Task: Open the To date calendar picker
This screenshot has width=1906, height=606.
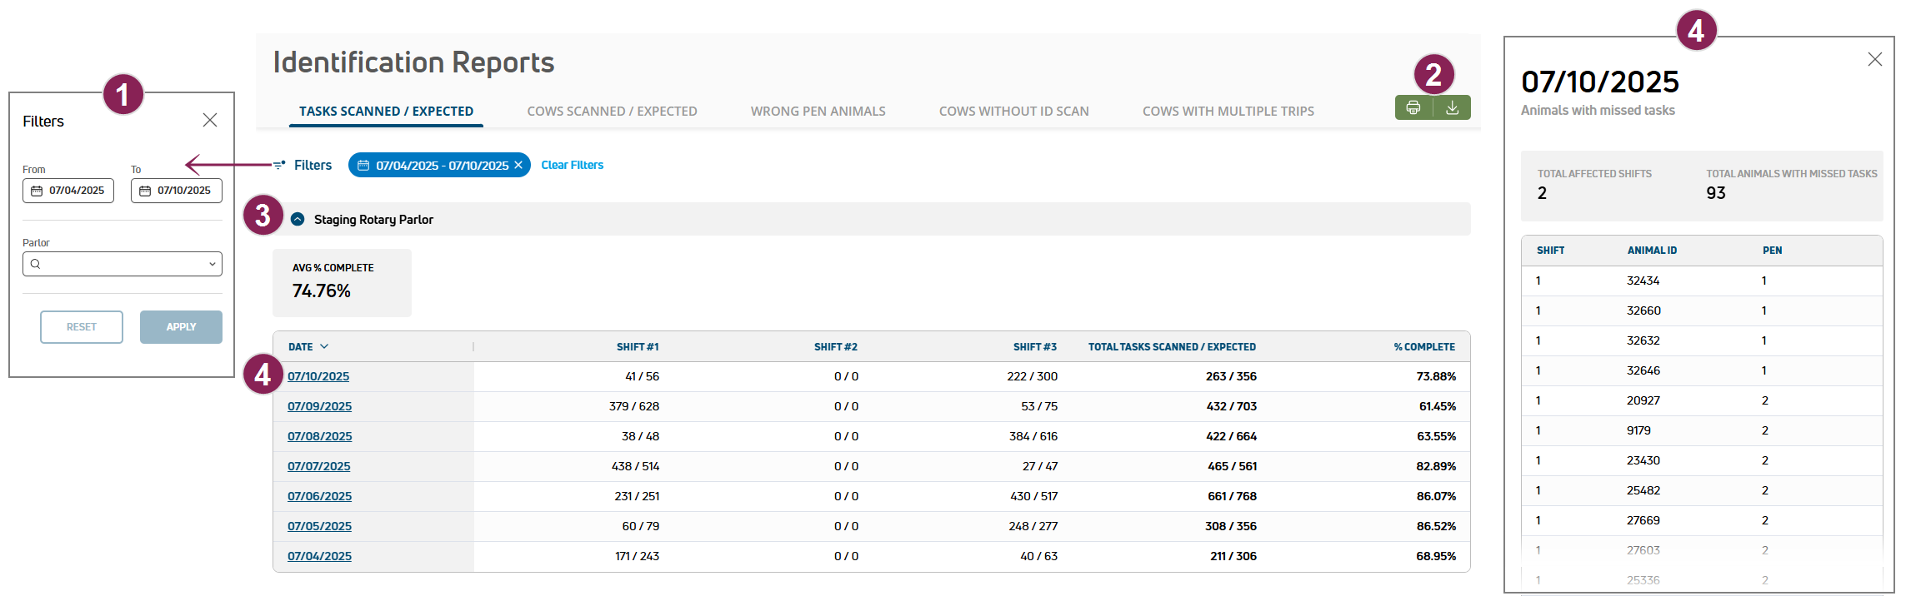Action: click(x=145, y=191)
